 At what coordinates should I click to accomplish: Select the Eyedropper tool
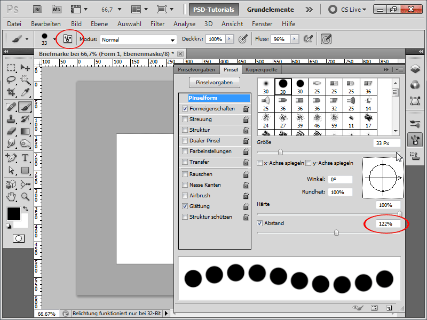[25, 92]
